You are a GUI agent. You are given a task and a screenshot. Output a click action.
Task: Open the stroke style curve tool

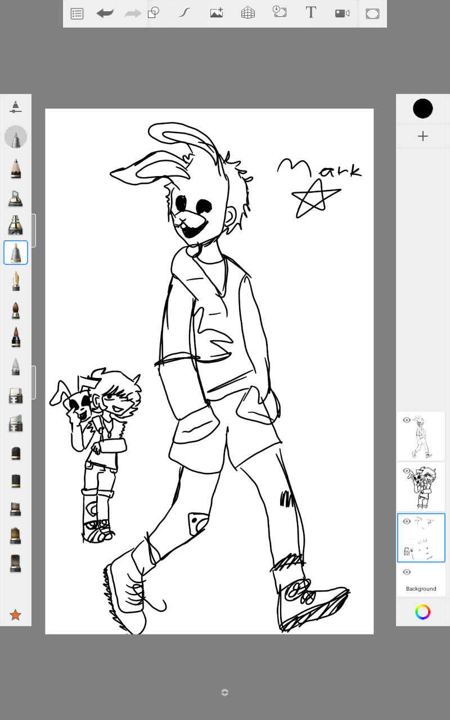coord(184,13)
